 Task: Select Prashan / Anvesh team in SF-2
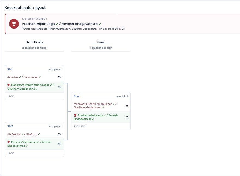point(29,144)
